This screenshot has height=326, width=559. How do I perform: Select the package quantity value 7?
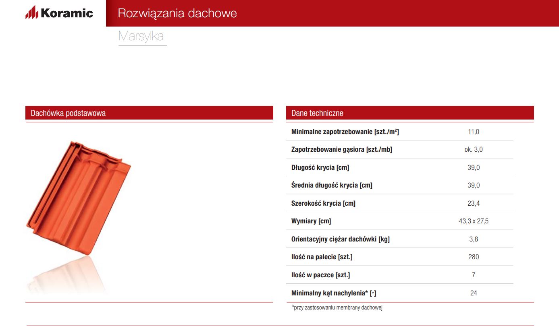[x=474, y=275]
